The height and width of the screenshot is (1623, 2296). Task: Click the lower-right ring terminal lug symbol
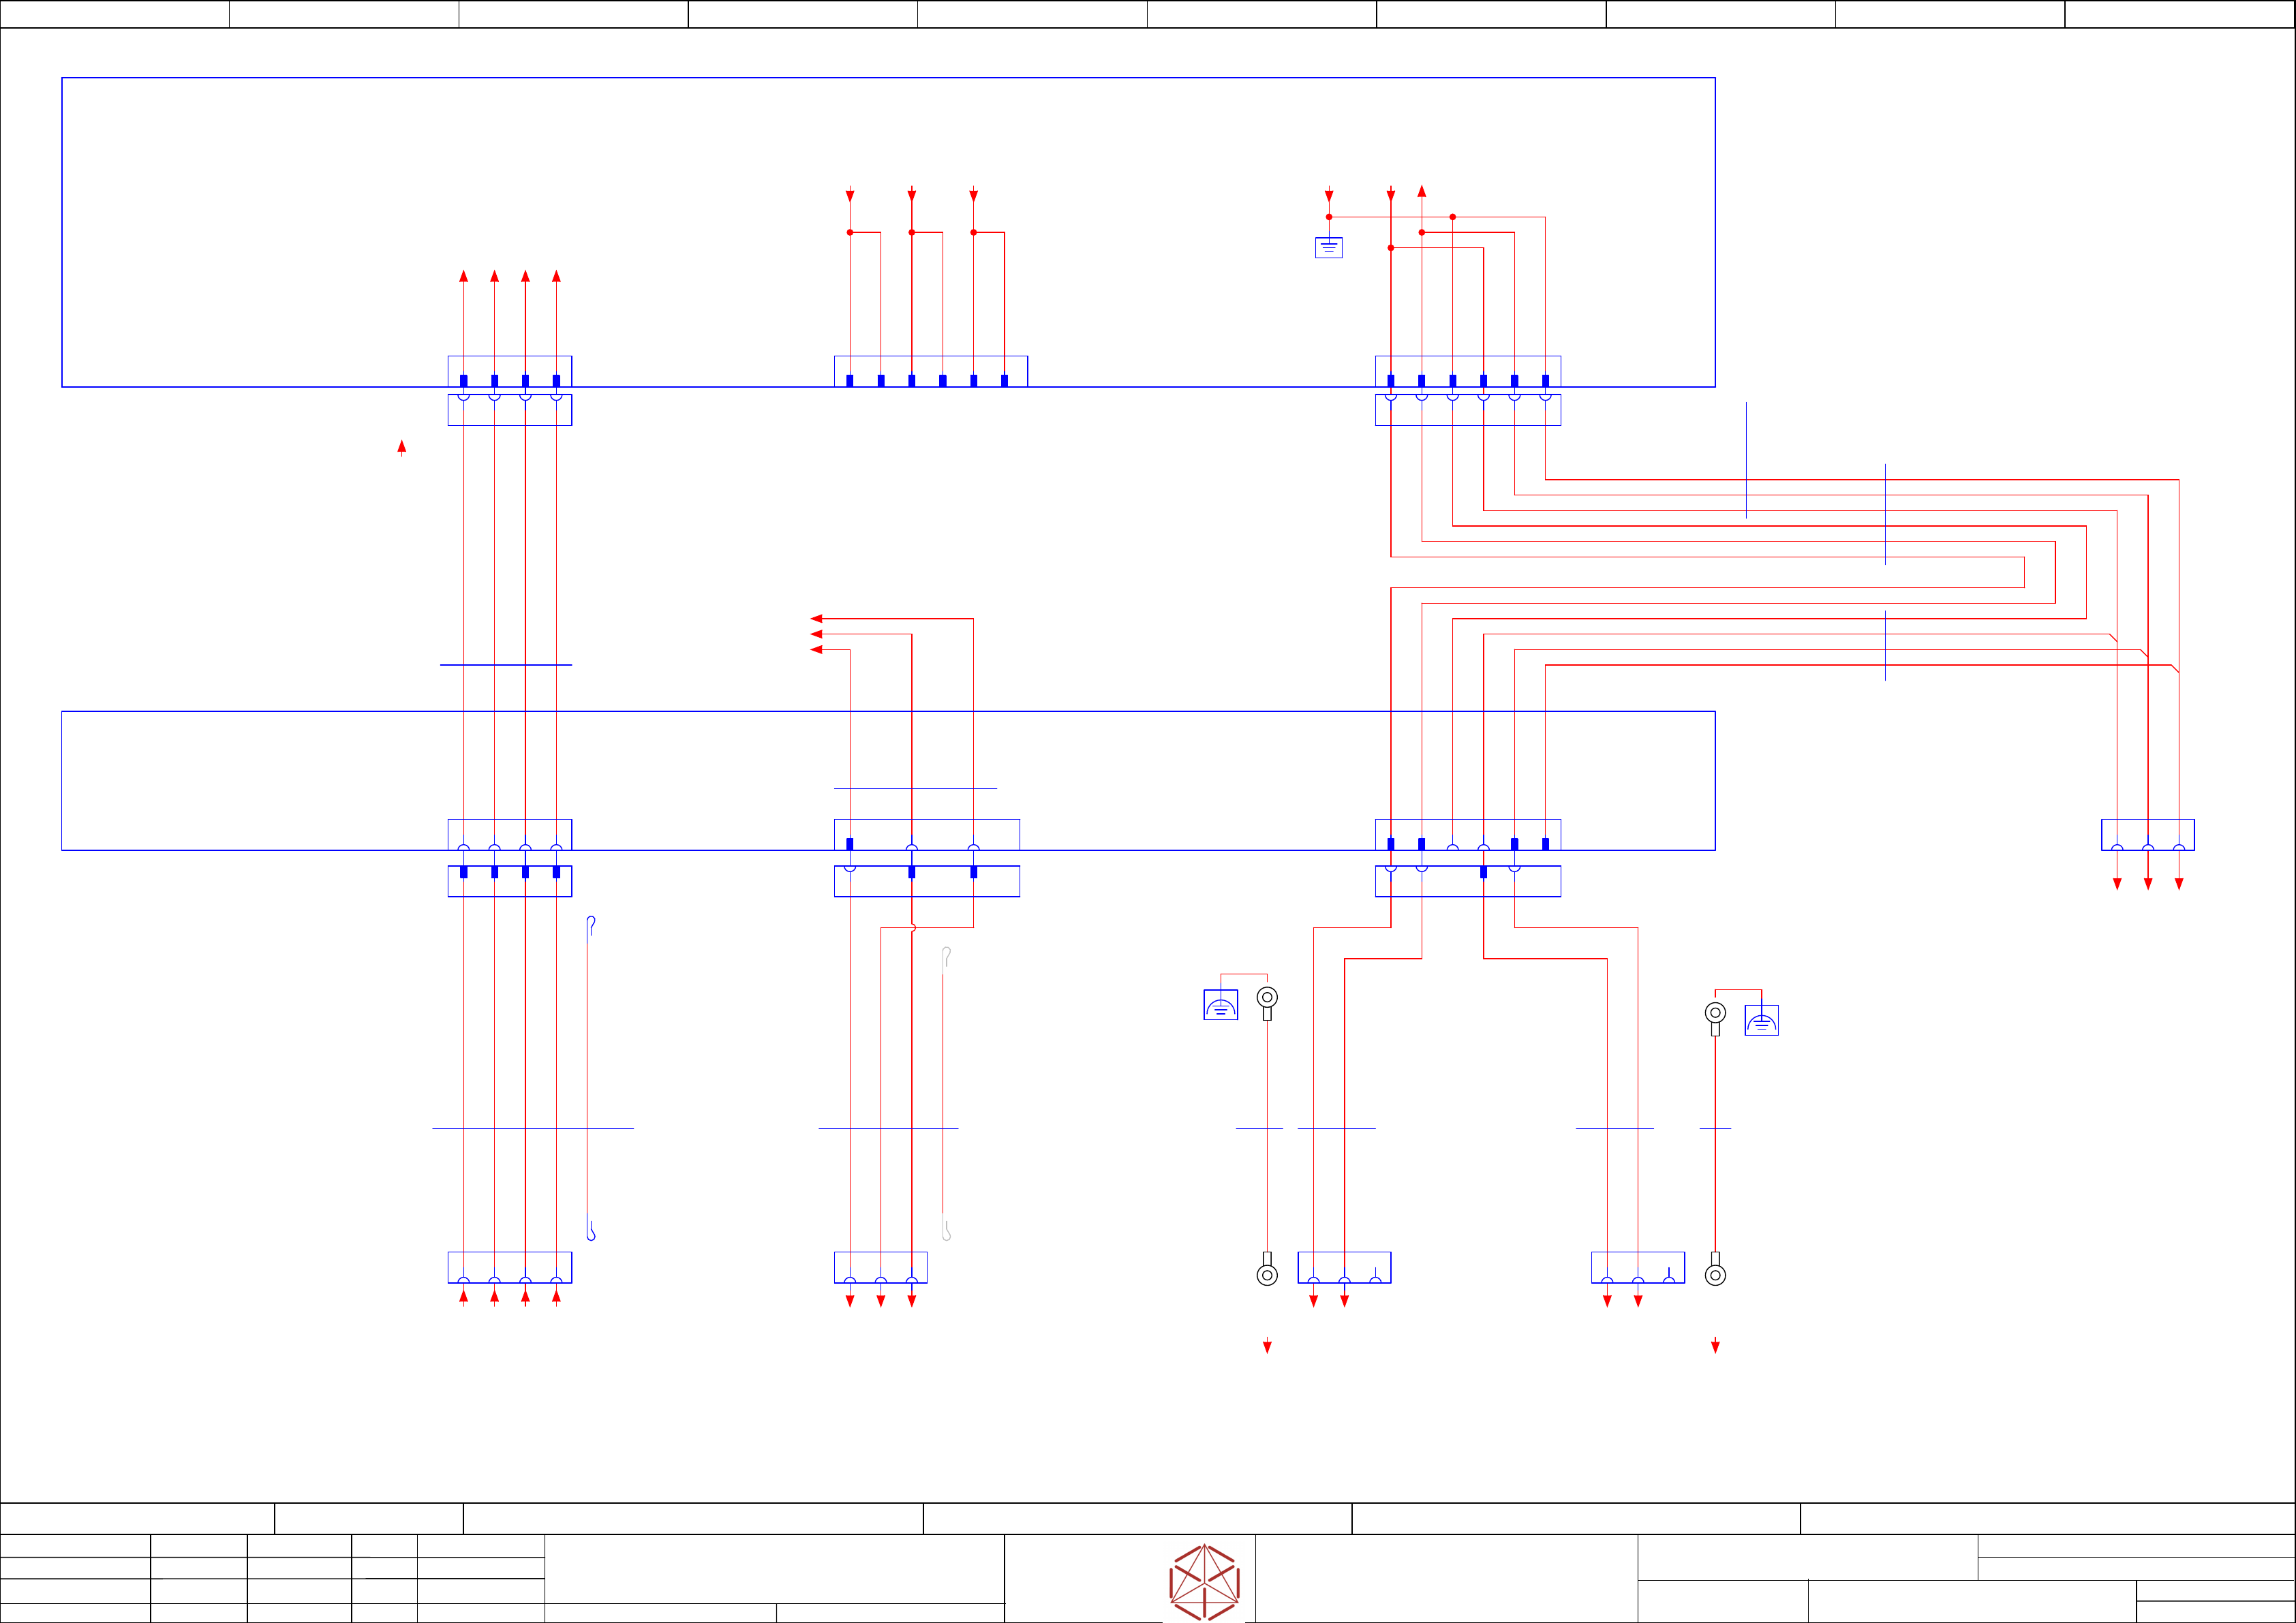click(x=1715, y=1272)
